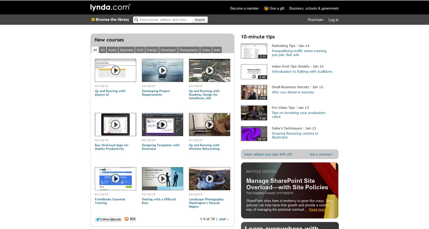Click the gift icon beside Give a gift
Screen dimensions: 429x229
pyautogui.click(x=266, y=8)
